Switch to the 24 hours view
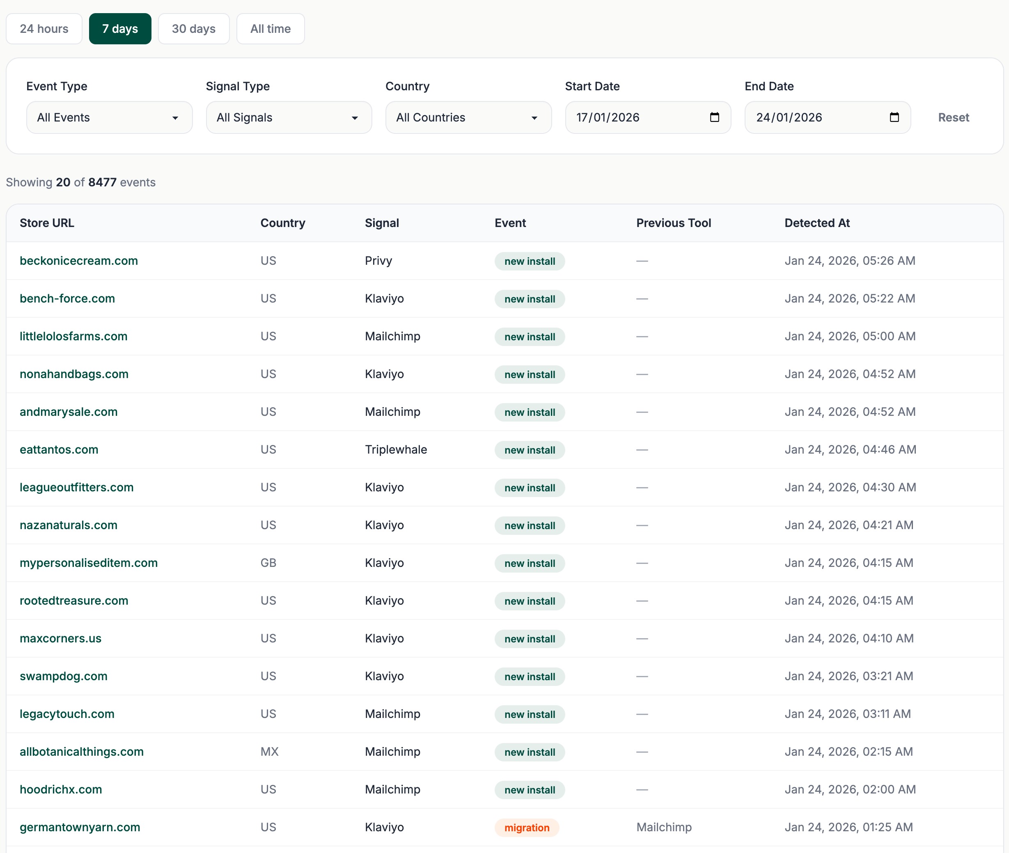The image size is (1009, 853). click(44, 29)
